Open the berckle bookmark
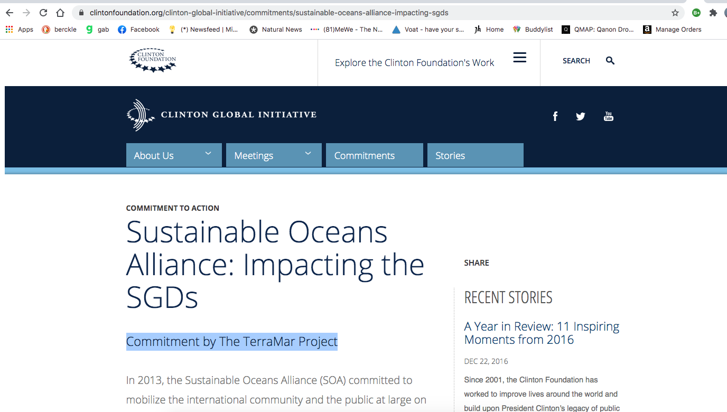Screen dimensions: 727x412 tap(59, 30)
